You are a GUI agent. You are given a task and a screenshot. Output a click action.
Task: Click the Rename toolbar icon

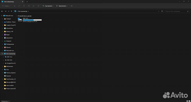[29, 6]
